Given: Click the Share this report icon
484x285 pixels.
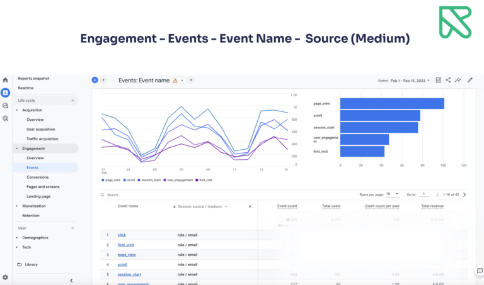Looking at the screenshot, I should coord(448,80).
